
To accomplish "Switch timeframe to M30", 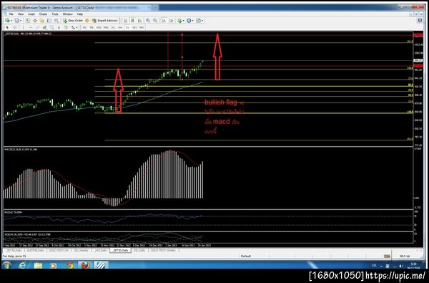I will tap(106, 27).
